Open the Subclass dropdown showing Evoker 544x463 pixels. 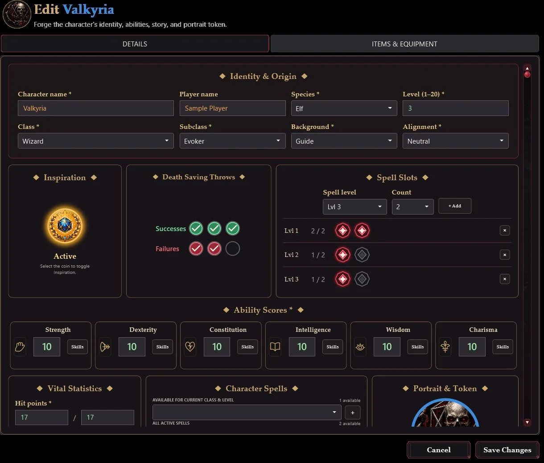[x=232, y=141]
